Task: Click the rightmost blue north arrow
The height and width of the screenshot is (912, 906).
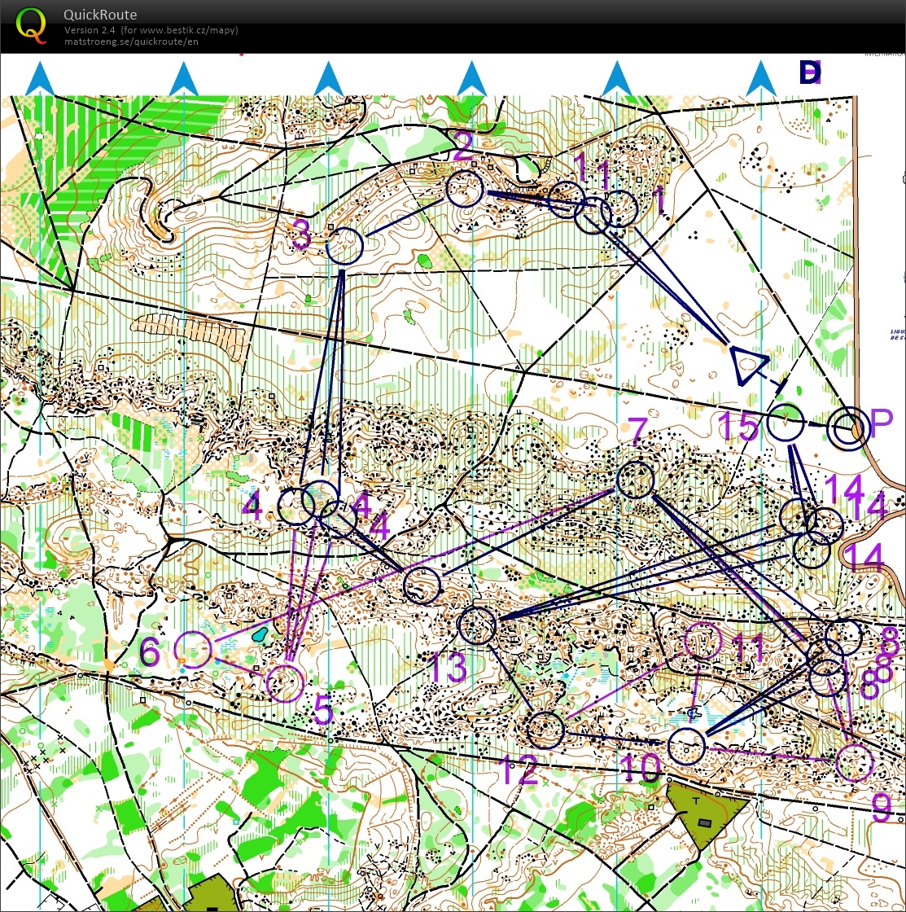Action: pyautogui.click(x=761, y=80)
